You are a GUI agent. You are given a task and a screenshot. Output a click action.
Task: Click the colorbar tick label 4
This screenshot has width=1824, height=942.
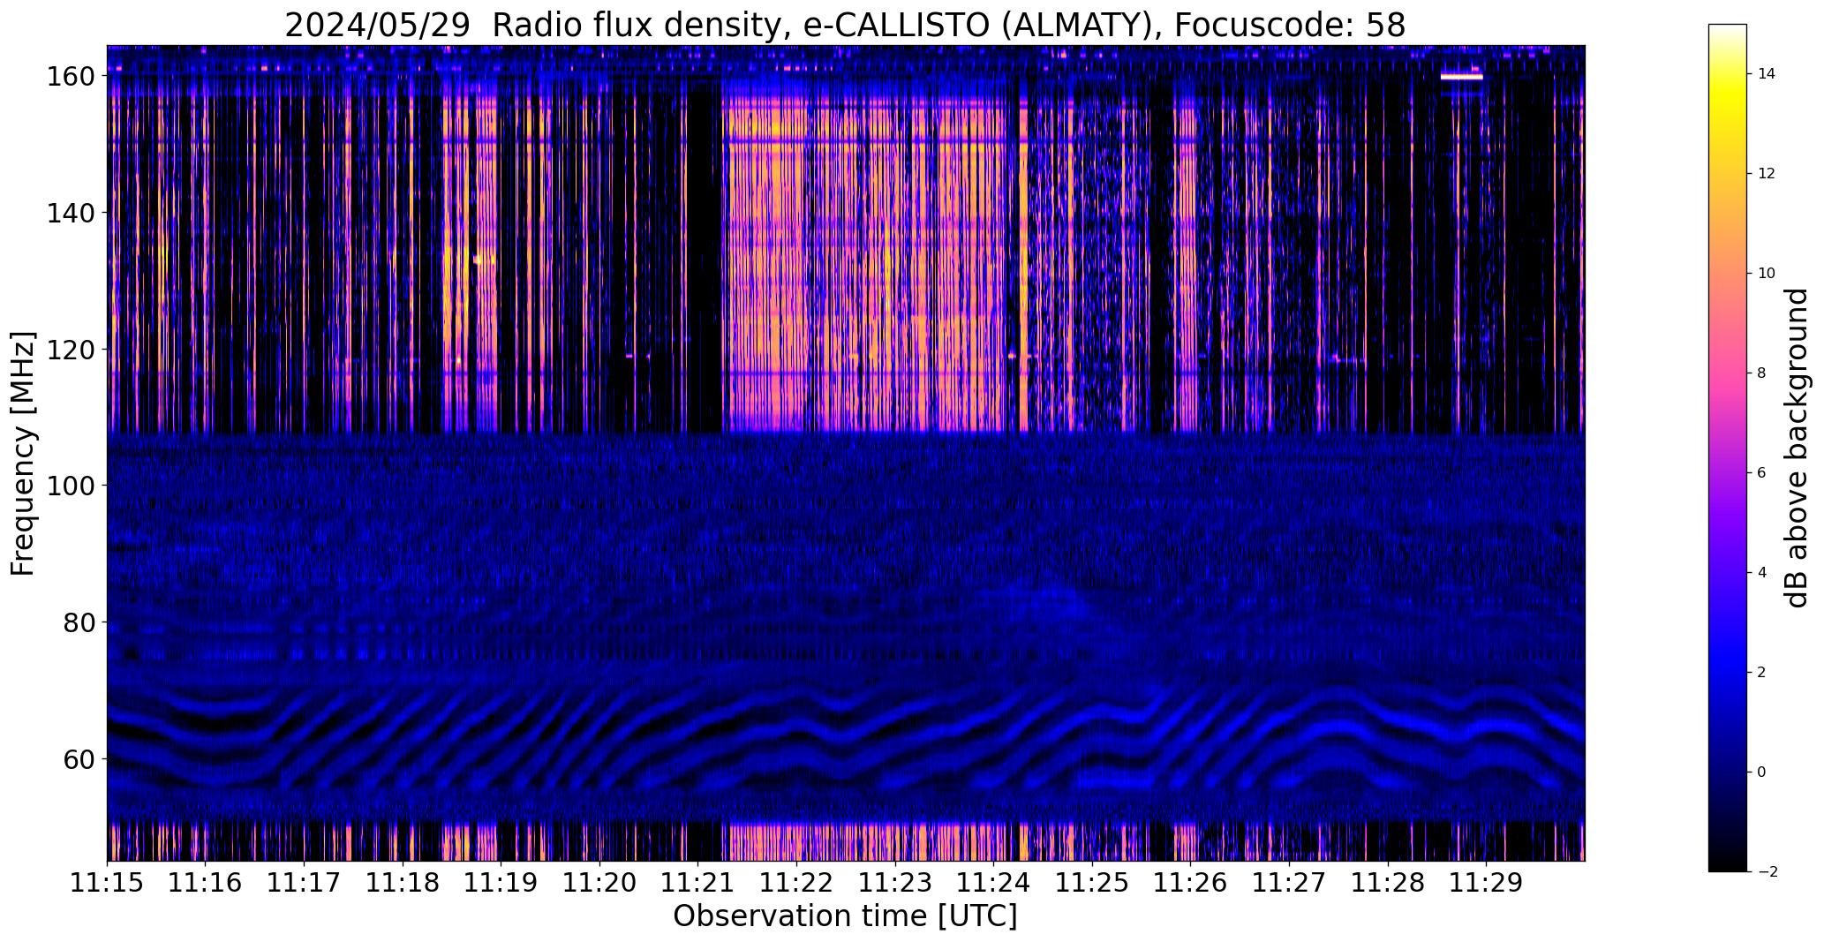1762,573
